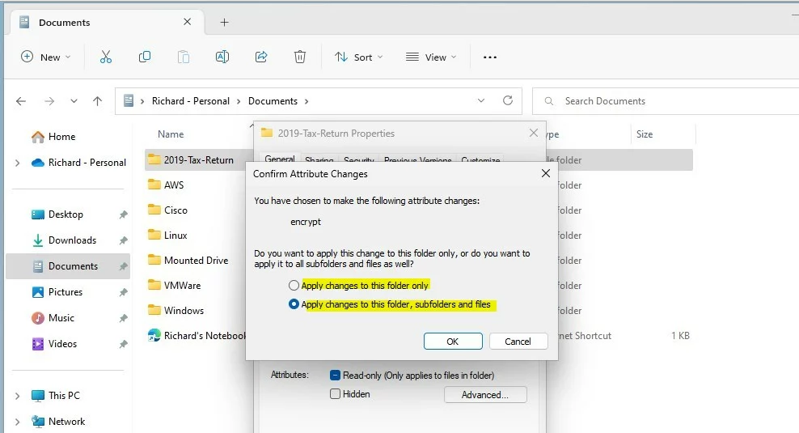The width and height of the screenshot is (799, 433).
Task: Open the New dropdown menu
Action: pos(46,57)
